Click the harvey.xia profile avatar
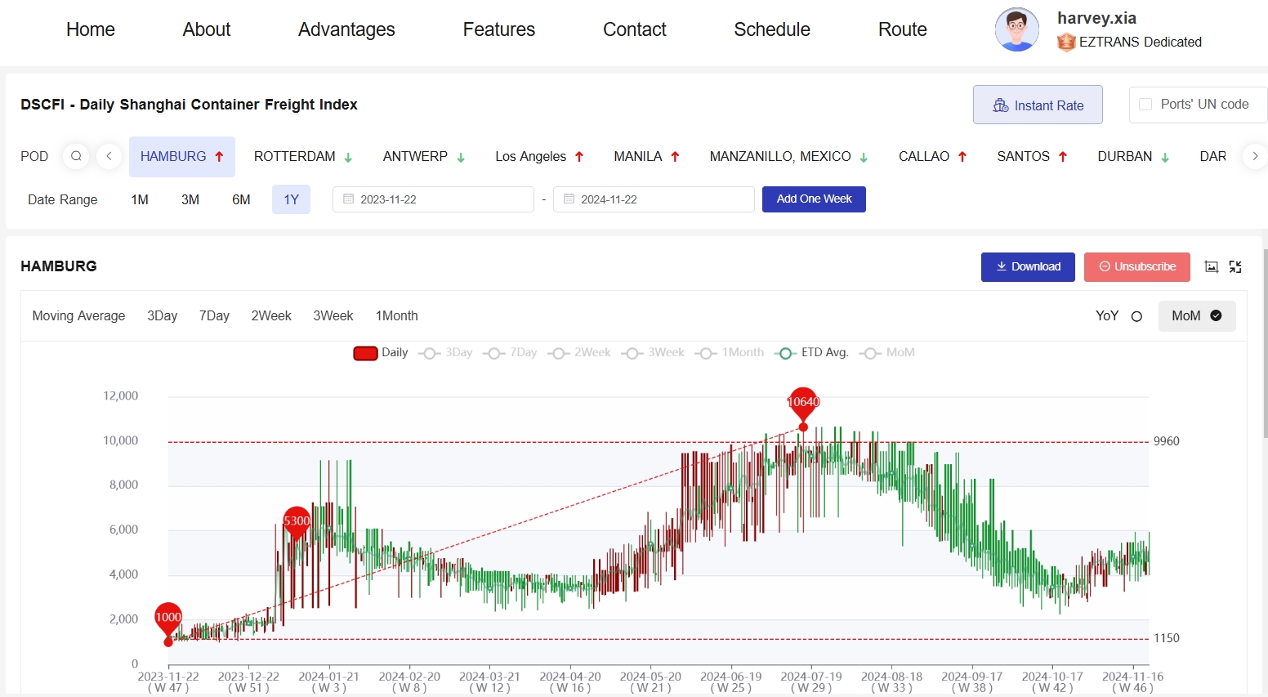This screenshot has width=1268, height=697. coord(1016,30)
